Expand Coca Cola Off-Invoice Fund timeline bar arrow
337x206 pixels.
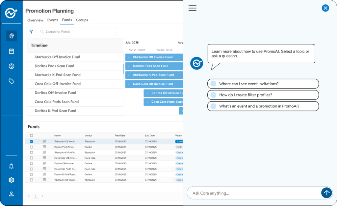pos(129,84)
